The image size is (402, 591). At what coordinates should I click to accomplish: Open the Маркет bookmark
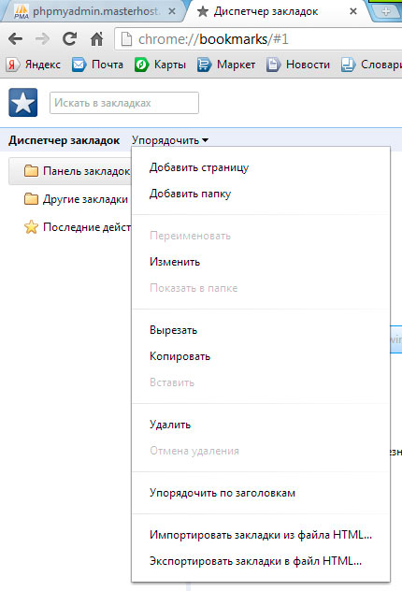(226, 65)
